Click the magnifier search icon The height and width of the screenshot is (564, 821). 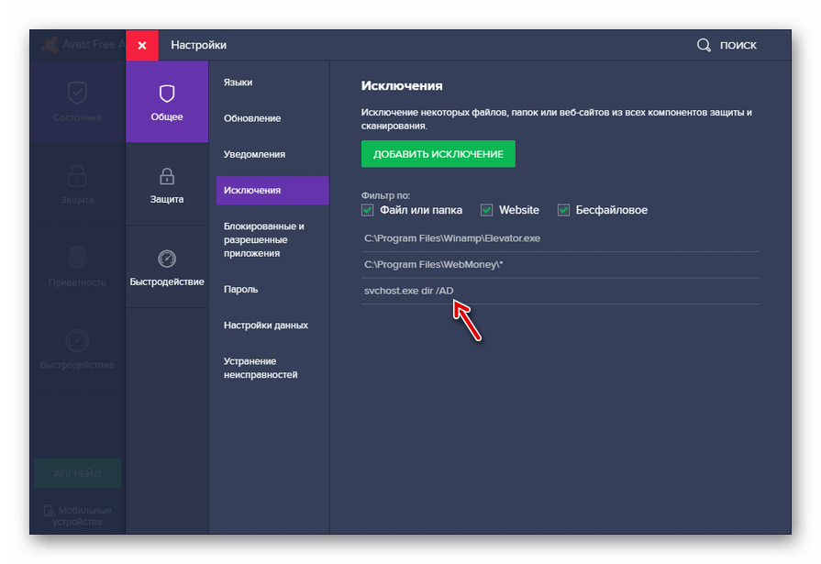click(704, 45)
